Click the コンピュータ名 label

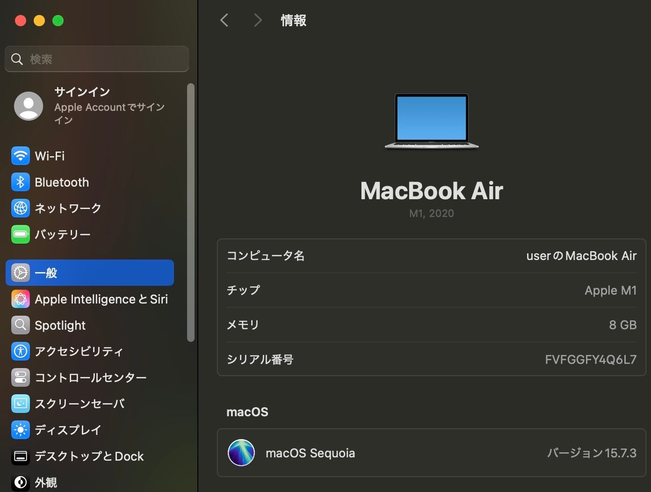point(266,256)
